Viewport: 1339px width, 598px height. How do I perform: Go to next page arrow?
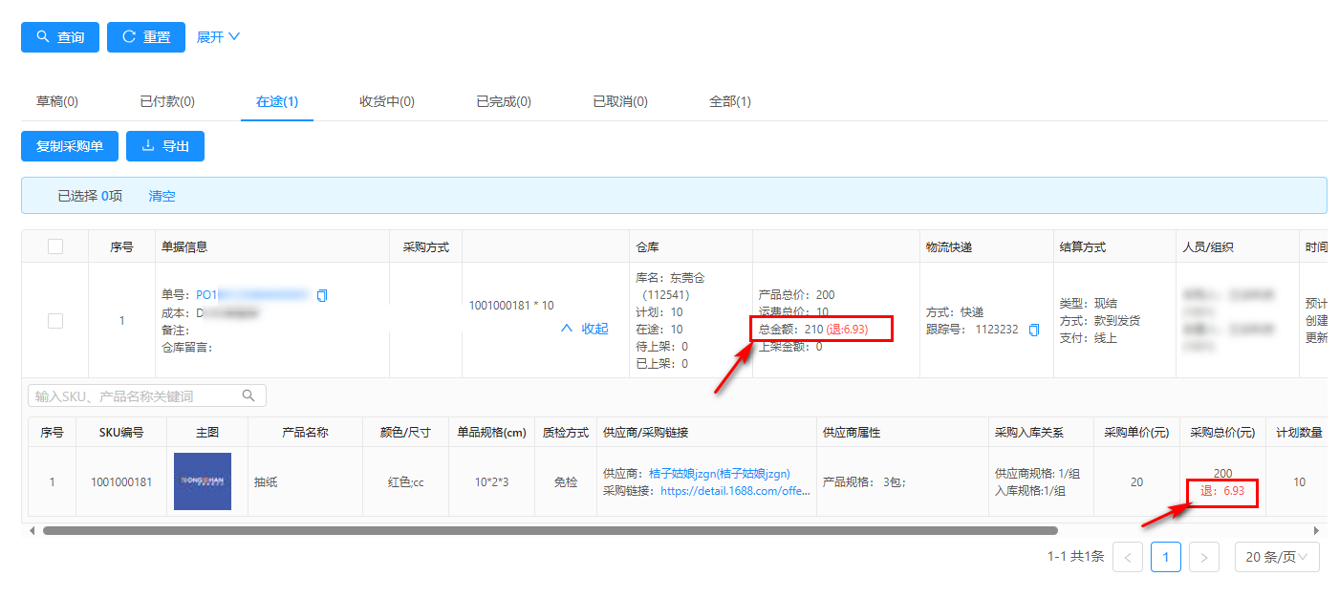point(1204,557)
